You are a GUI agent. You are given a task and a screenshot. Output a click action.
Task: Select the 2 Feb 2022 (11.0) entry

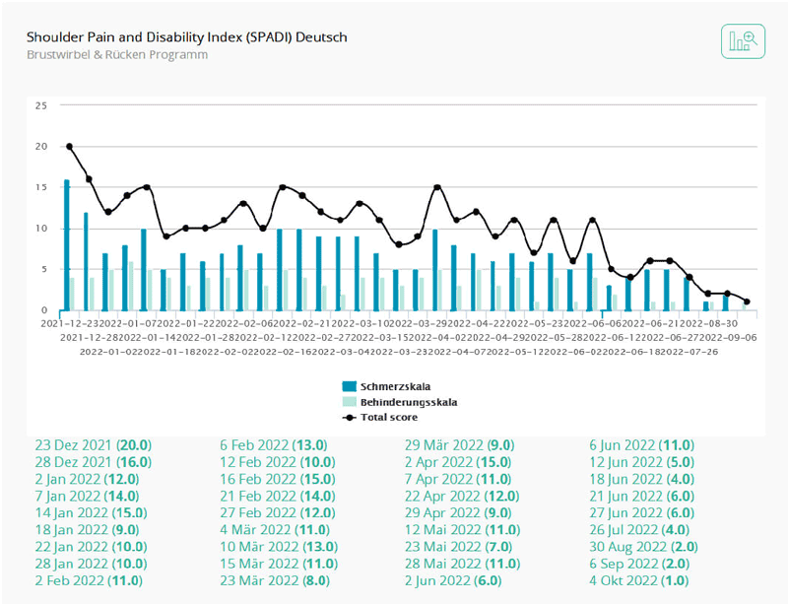click(x=89, y=581)
